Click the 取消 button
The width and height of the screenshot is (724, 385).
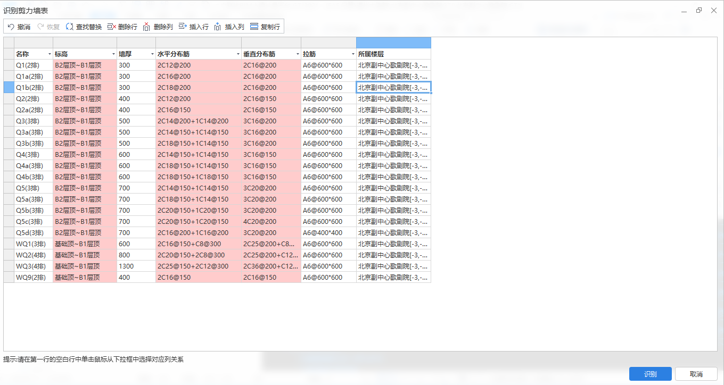pos(696,374)
